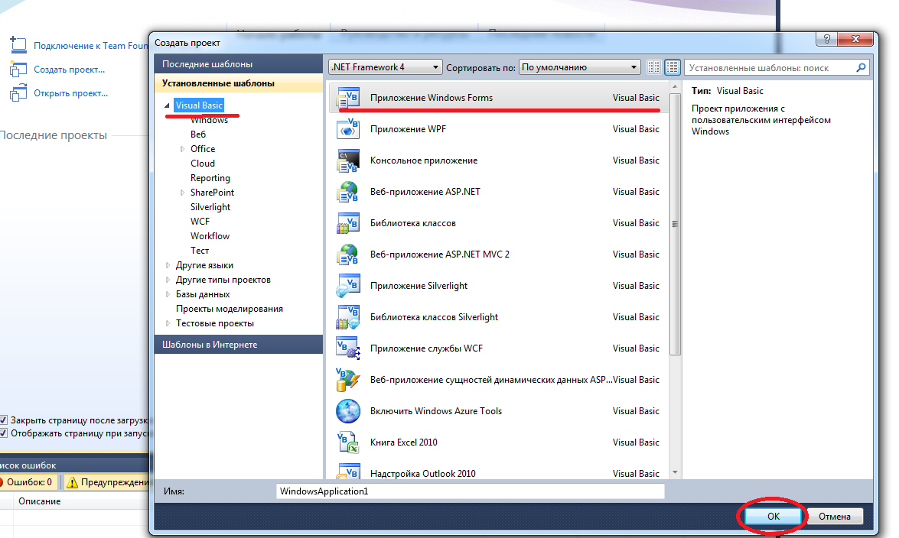Screen dimensions: 899x538
Task: Click 'Открыть проект...' link on start page
Action: pos(70,92)
